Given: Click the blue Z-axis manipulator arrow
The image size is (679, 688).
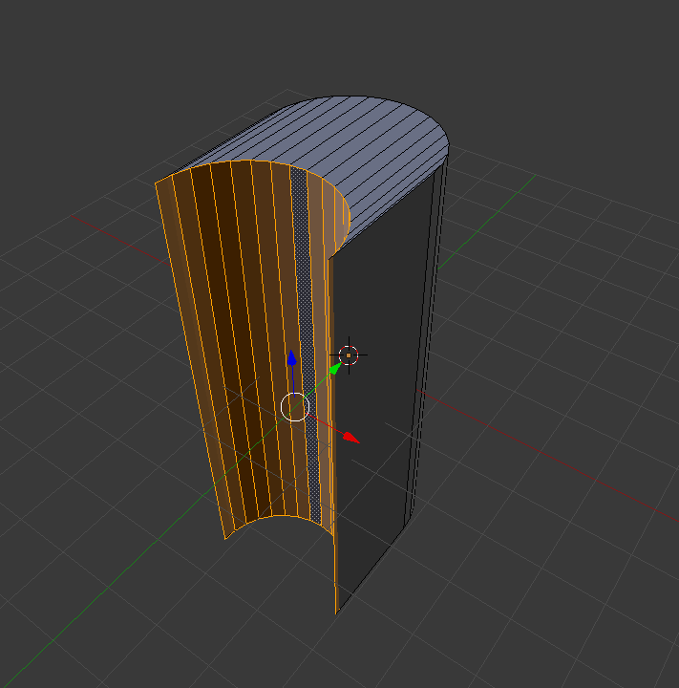Looking at the screenshot, I should click(x=291, y=357).
